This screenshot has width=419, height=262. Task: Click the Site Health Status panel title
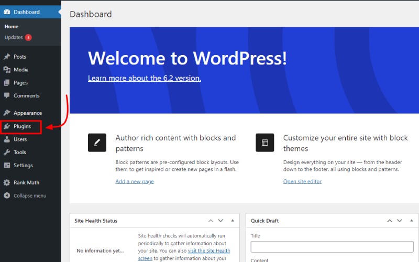pos(96,221)
